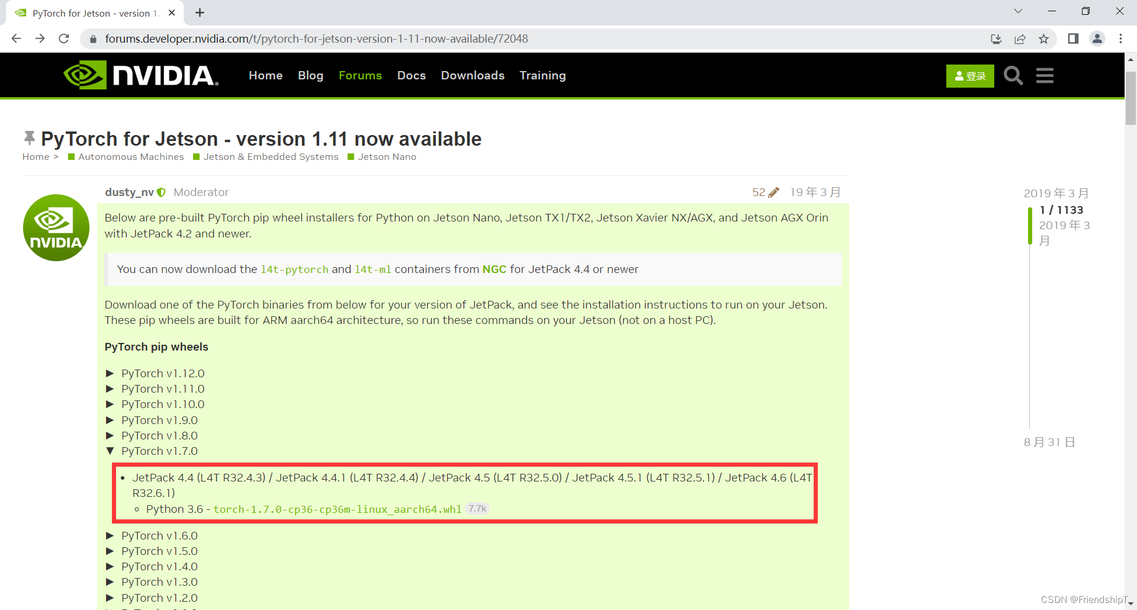Expand the PyTorch v1.10.0 section
Viewport: 1137px width, 610px height.
(x=155, y=404)
